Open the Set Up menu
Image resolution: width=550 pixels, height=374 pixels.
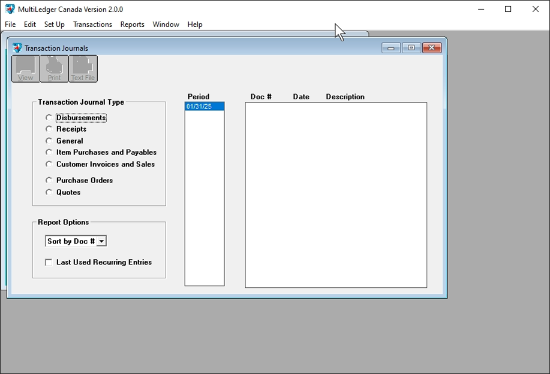(x=54, y=25)
